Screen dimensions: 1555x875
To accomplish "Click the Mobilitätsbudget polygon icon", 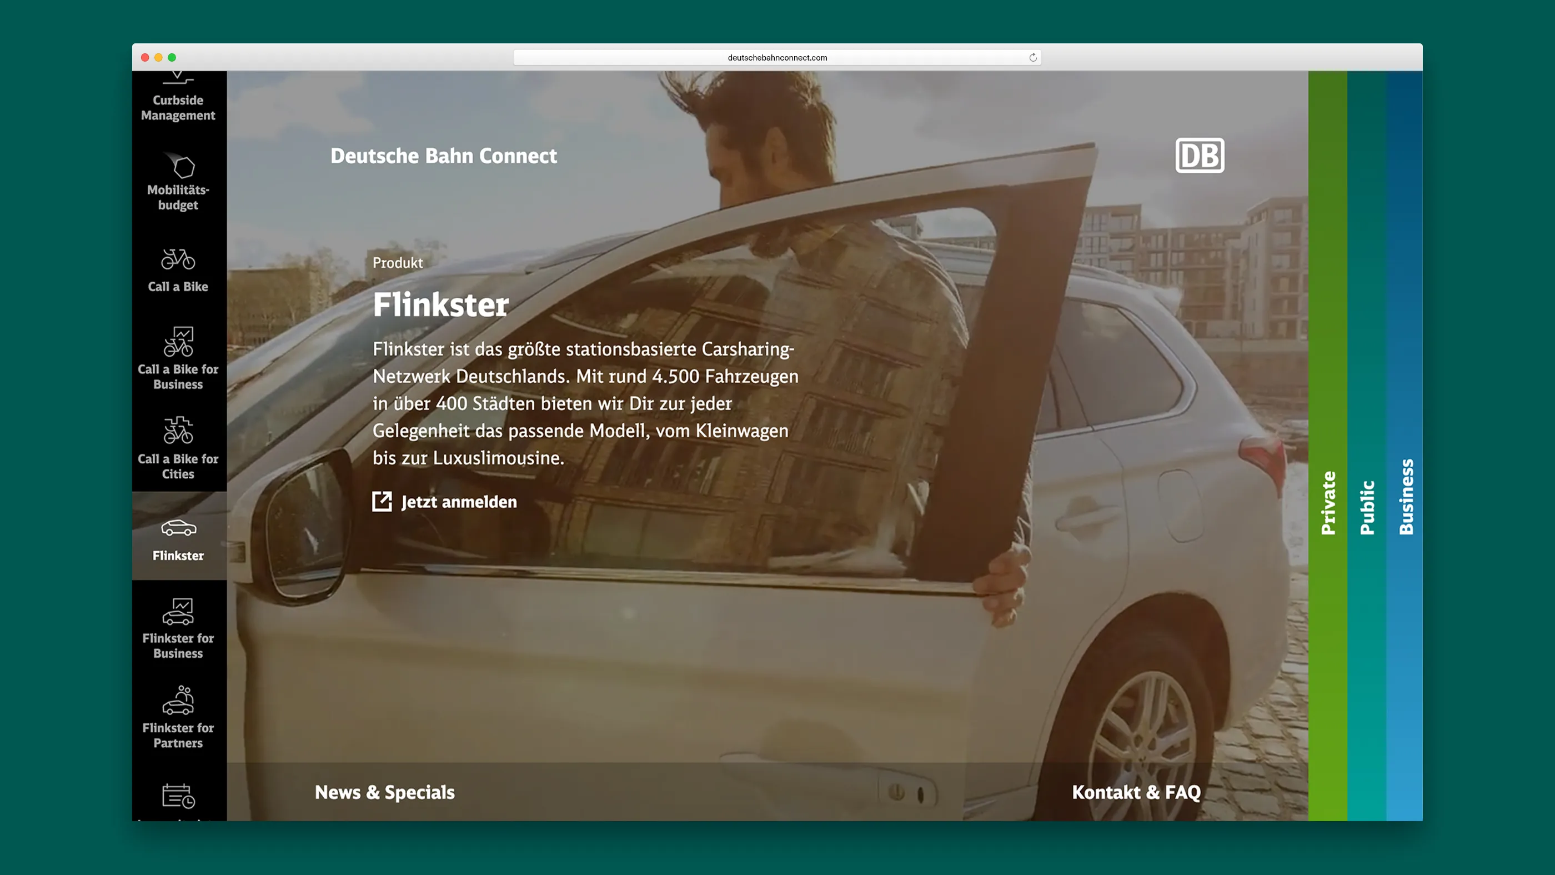I will (180, 165).
